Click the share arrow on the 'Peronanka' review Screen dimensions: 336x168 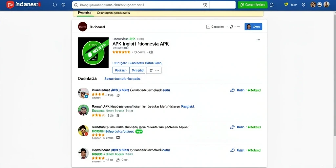coord(233,127)
